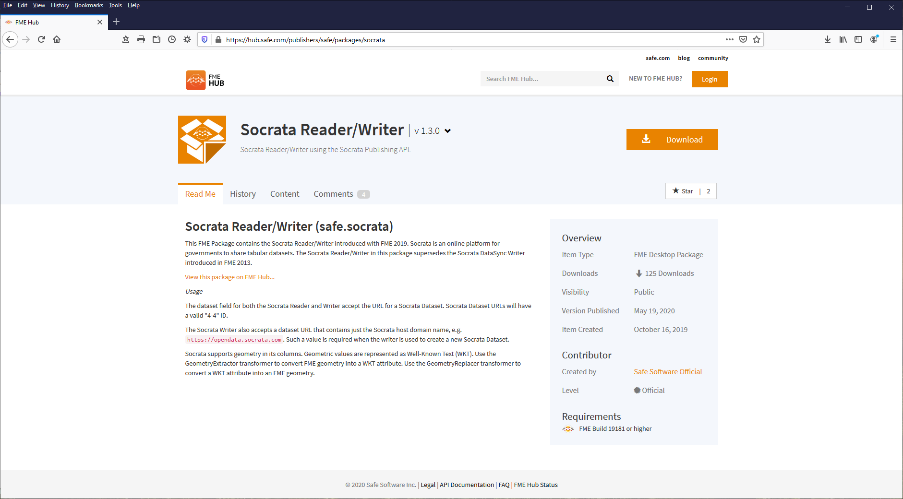
Task: Open API Documentation footer link
Action: point(467,485)
